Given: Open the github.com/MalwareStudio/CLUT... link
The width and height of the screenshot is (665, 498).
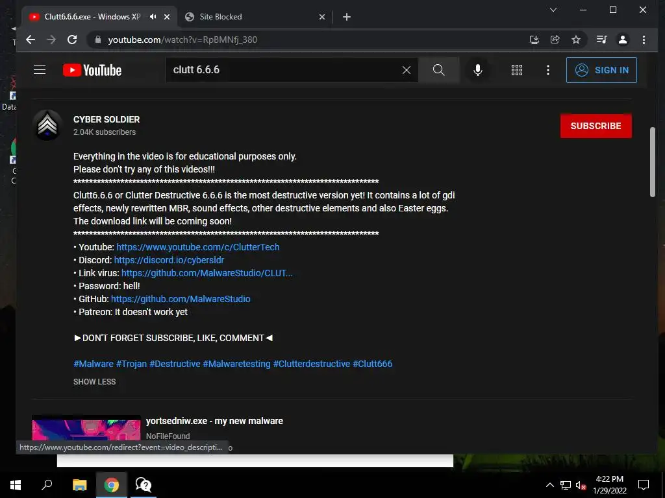Looking at the screenshot, I should pos(207,273).
